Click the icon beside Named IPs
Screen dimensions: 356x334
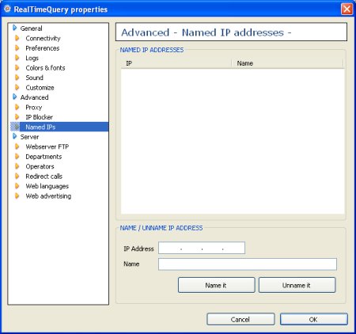17,127
